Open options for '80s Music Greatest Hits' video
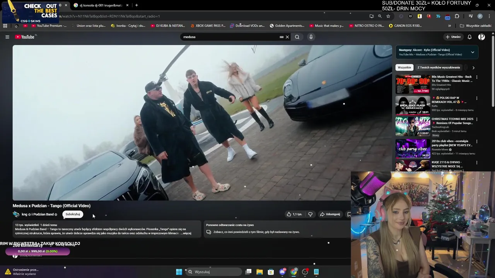 (x=476, y=77)
